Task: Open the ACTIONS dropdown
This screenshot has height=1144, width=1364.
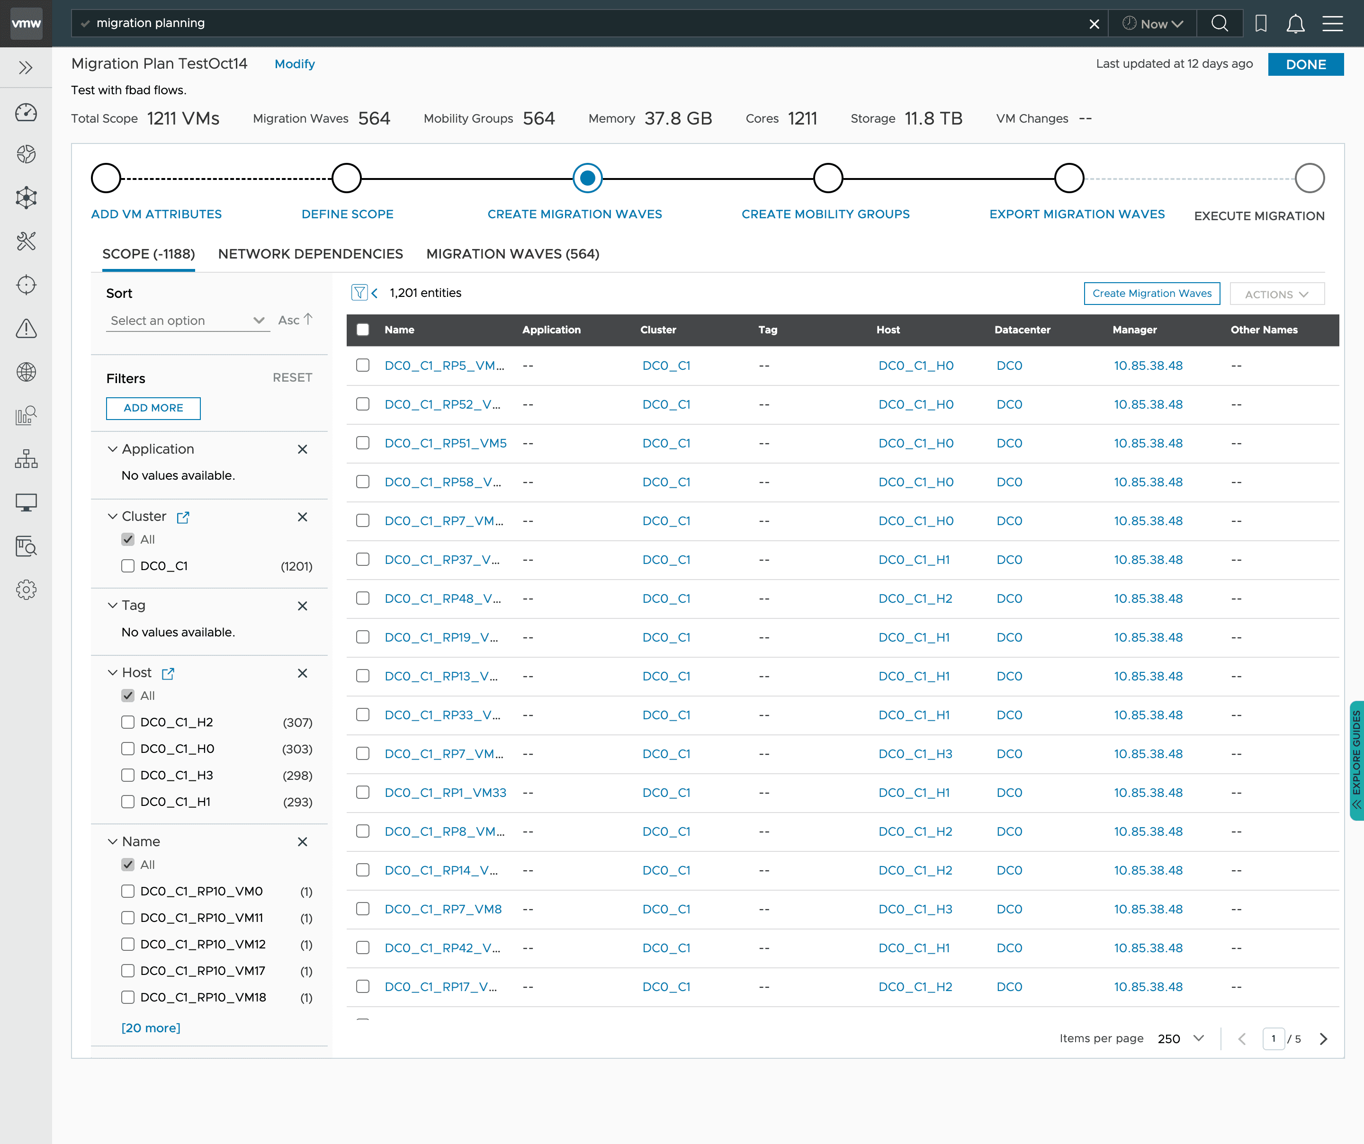Action: [x=1276, y=294]
